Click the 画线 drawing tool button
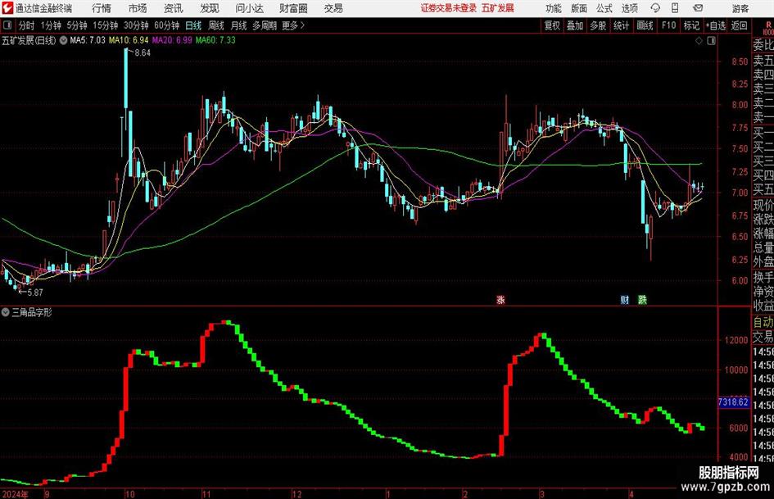This screenshot has height=499, width=774. (x=645, y=25)
